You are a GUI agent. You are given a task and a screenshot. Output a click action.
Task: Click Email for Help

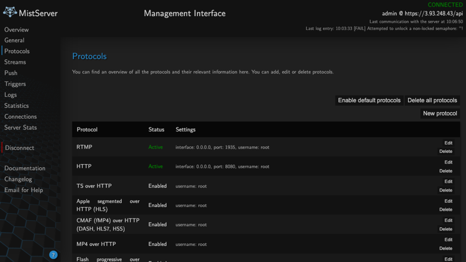pos(23,190)
